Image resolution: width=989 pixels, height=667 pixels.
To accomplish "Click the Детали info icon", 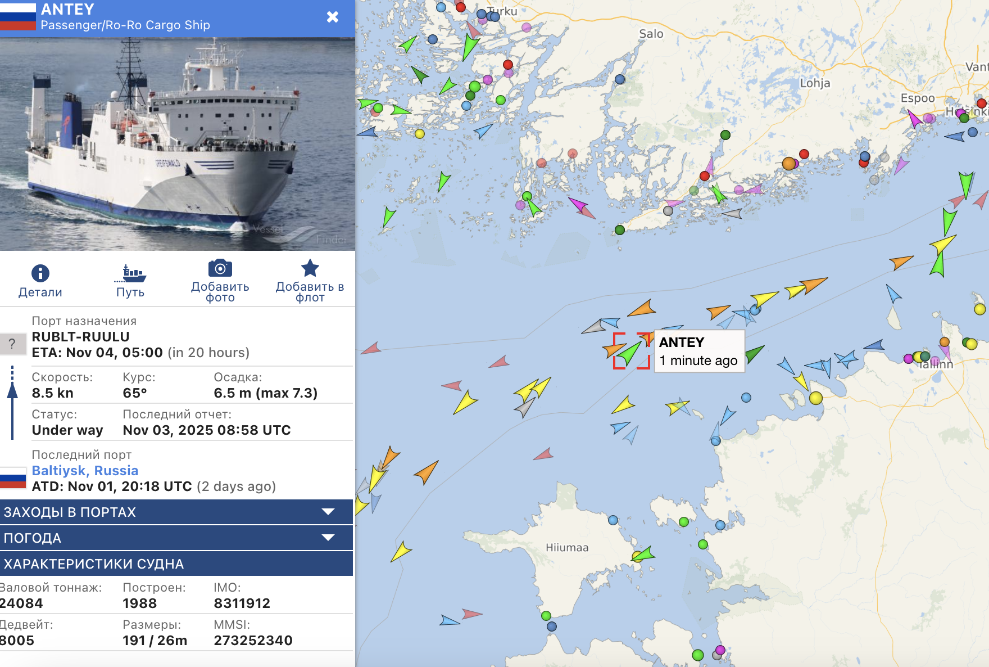I will pyautogui.click(x=40, y=273).
